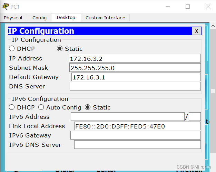The image size is (216, 172).
Task: Select the IPv6 Auto Config radio button
Action: 41,107
